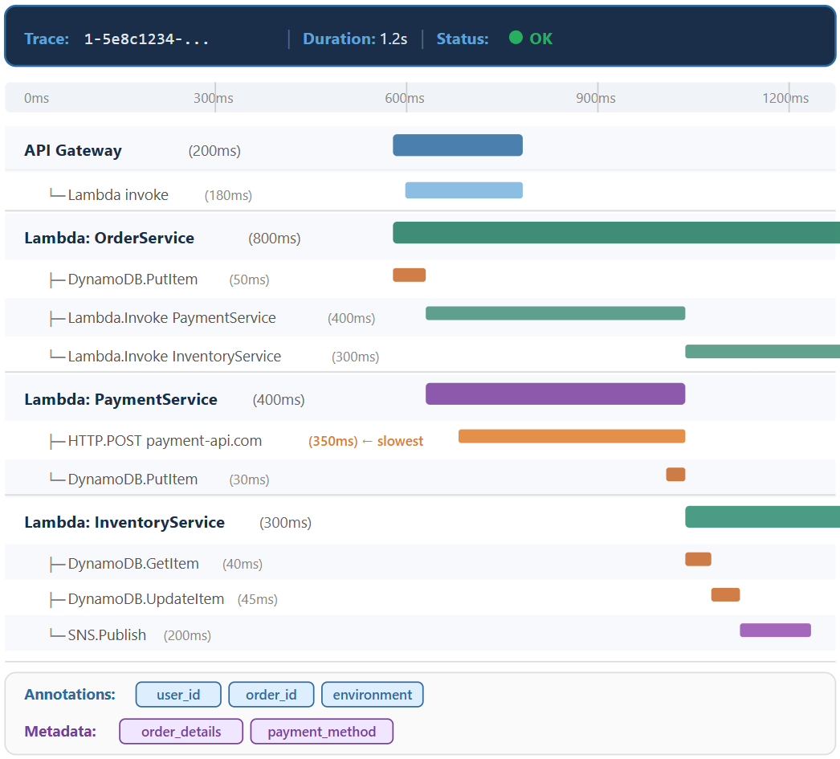
Task: Click the (200ms) duration beside SNS.Publish
Action: pyautogui.click(x=187, y=636)
